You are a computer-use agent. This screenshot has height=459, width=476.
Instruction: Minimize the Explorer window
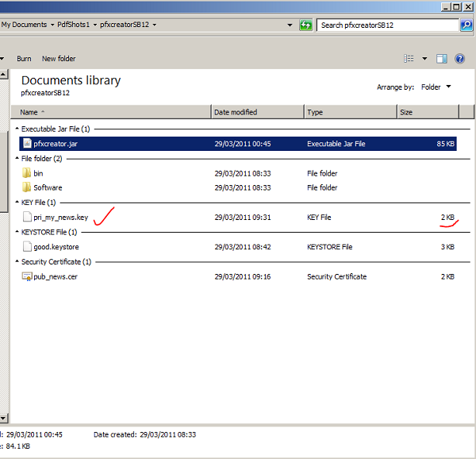tap(446, 6)
